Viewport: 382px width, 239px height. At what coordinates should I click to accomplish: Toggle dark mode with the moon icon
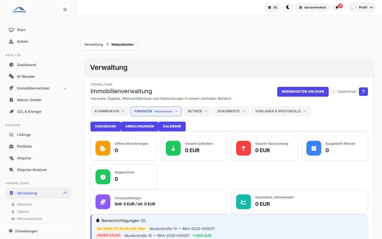pos(288,7)
